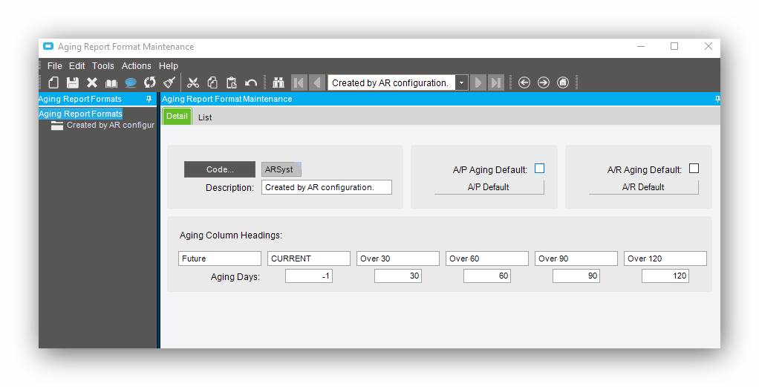Click the open book help icon
Screen dimensions: 759x387
pyautogui.click(x=111, y=83)
